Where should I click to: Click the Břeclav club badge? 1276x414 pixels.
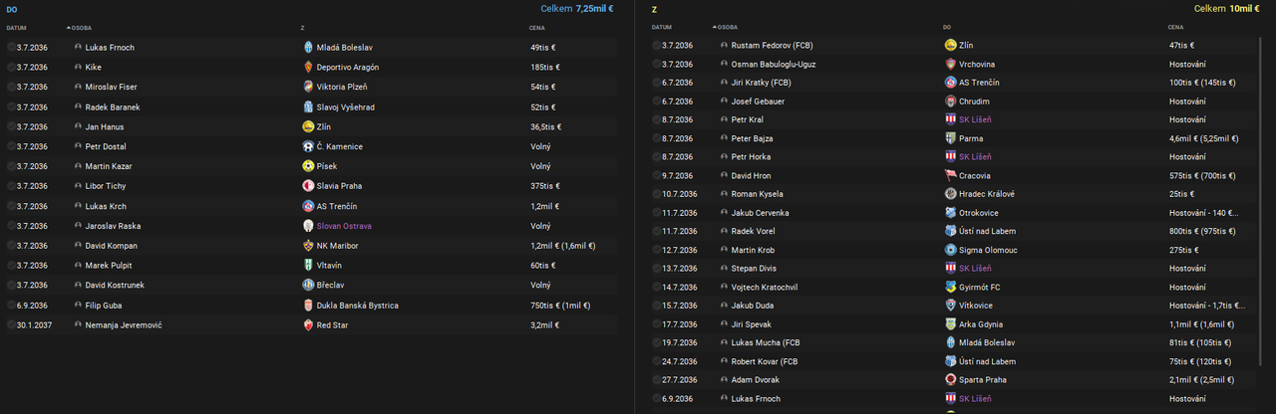[308, 286]
